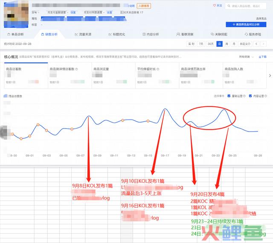Click event marker on chart near 09-12
This screenshot has height=243, width=273.
[122, 120]
